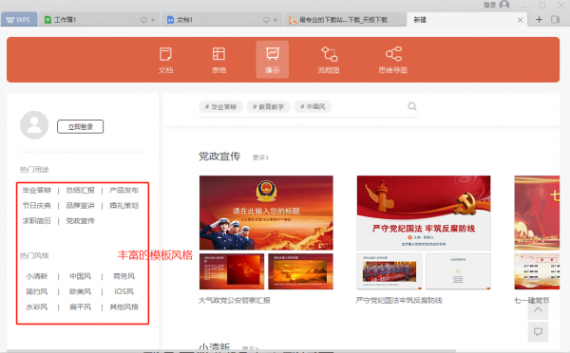Image resolution: width=570 pixels, height=353 pixels.
Task: Click the 热门用途 sidebar heading
Action: tap(34, 170)
